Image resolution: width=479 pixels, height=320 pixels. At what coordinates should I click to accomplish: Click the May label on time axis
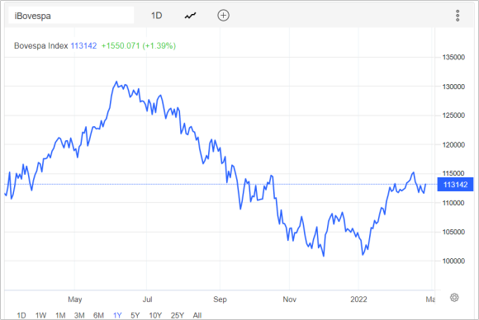[75, 299]
